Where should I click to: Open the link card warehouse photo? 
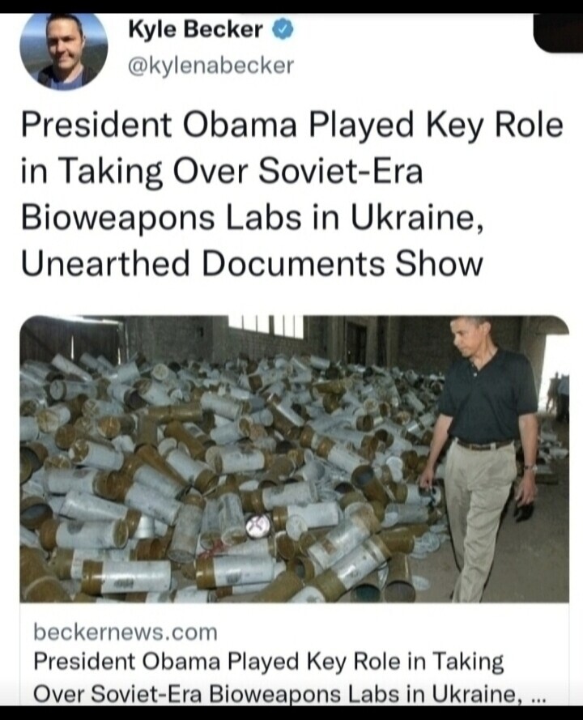(x=294, y=458)
